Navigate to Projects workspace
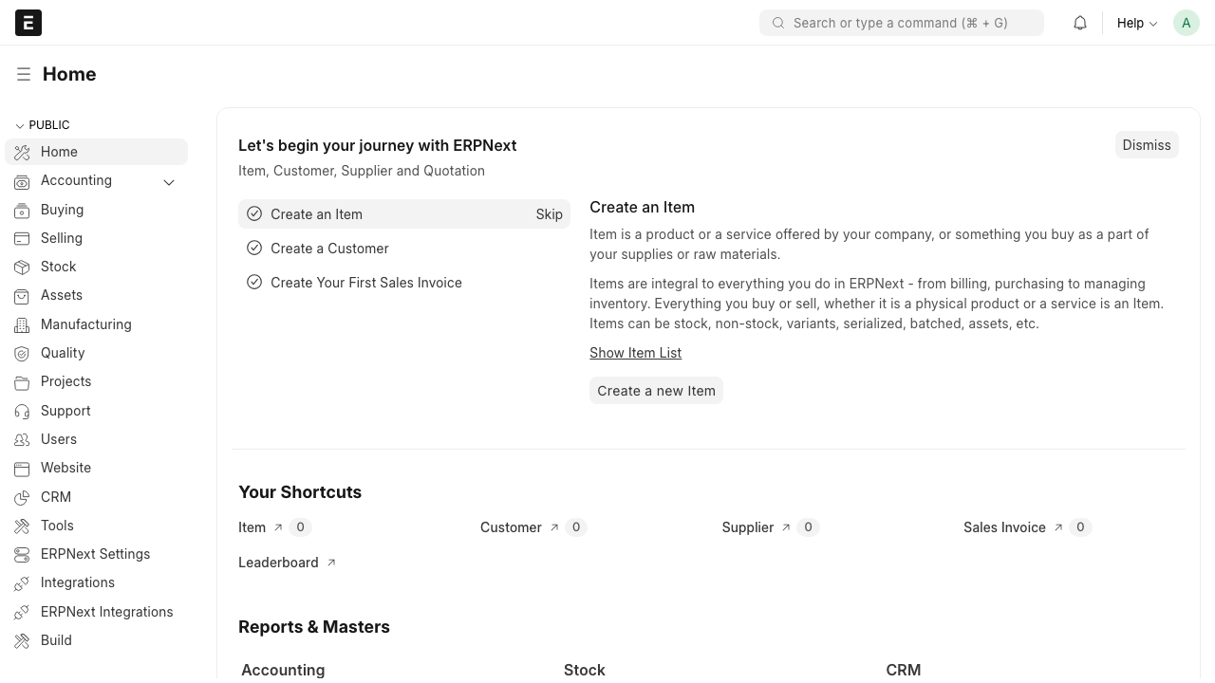Viewport: 1215px width, 683px height. pos(97,381)
